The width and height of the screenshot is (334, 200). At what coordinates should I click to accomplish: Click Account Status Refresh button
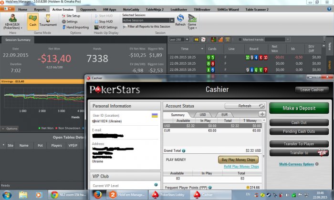245,106
